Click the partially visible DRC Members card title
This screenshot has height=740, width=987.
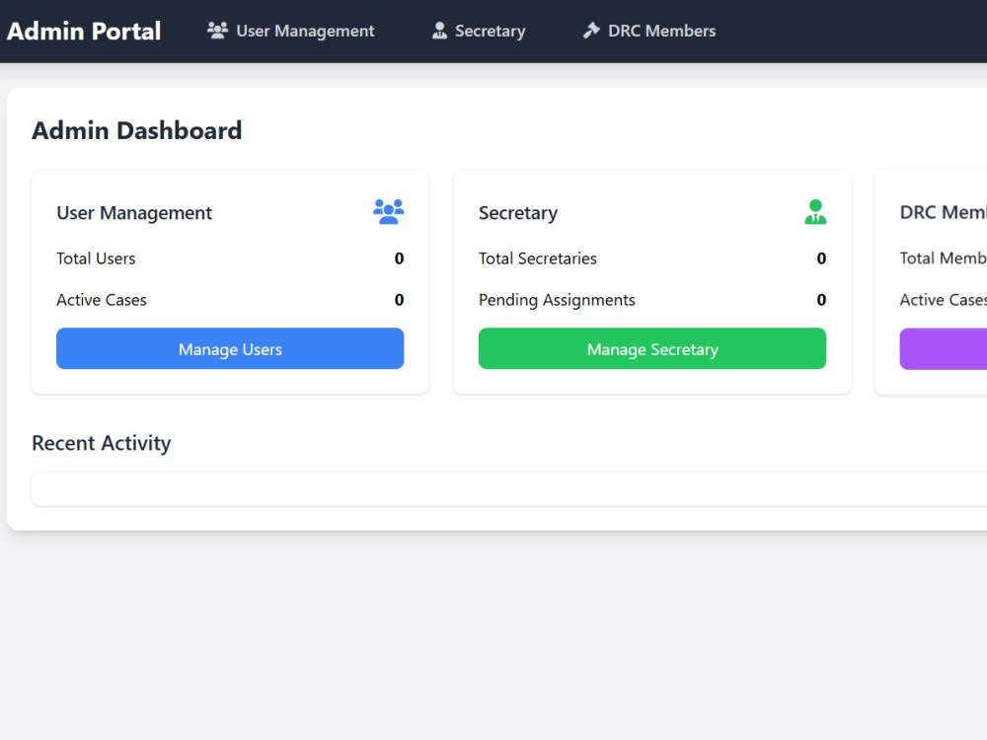coord(943,213)
